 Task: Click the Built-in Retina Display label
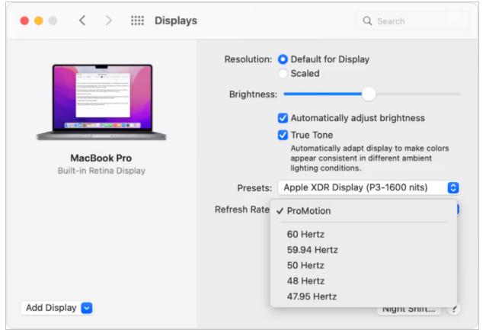(x=101, y=171)
